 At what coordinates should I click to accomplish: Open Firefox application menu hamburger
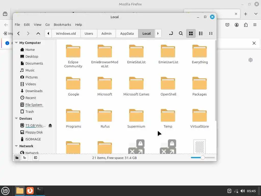[x=255, y=25]
